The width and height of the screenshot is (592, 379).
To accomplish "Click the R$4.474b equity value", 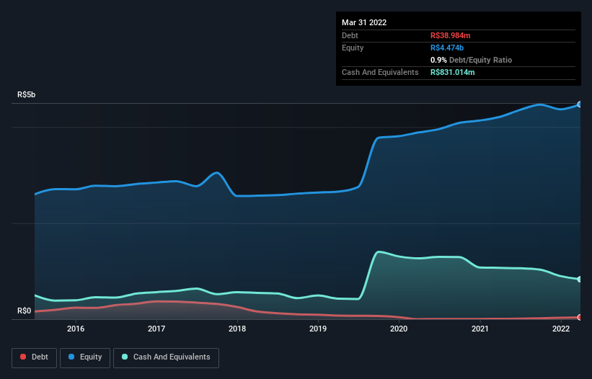I will (x=447, y=48).
